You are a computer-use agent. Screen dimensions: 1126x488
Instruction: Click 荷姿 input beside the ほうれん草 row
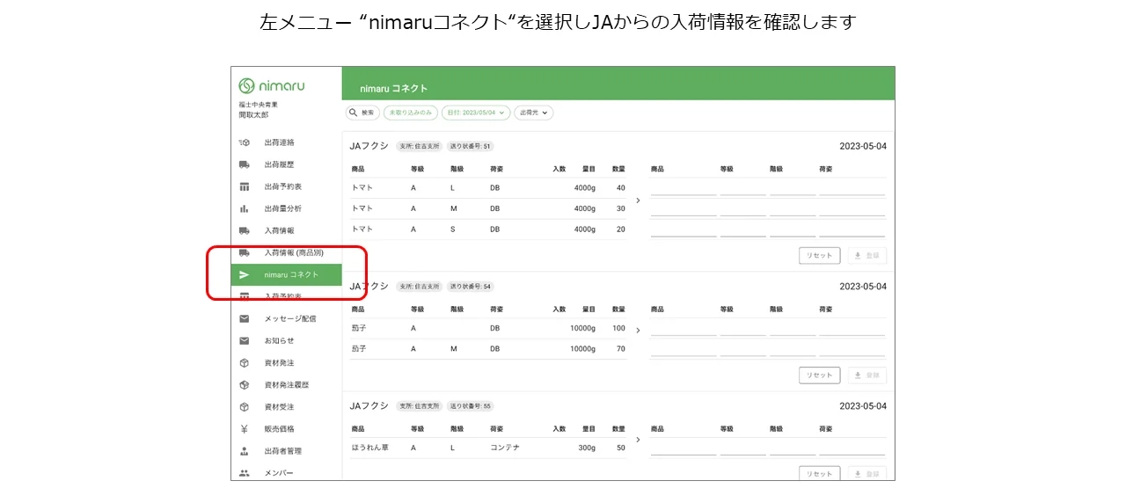(x=852, y=448)
